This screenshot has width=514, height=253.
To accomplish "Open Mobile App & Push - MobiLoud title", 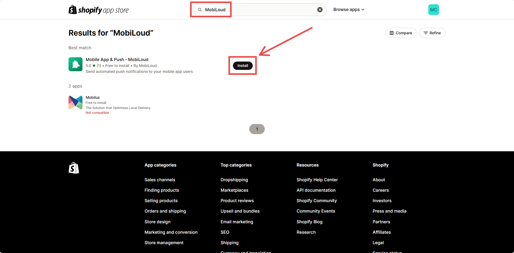I will (117, 59).
